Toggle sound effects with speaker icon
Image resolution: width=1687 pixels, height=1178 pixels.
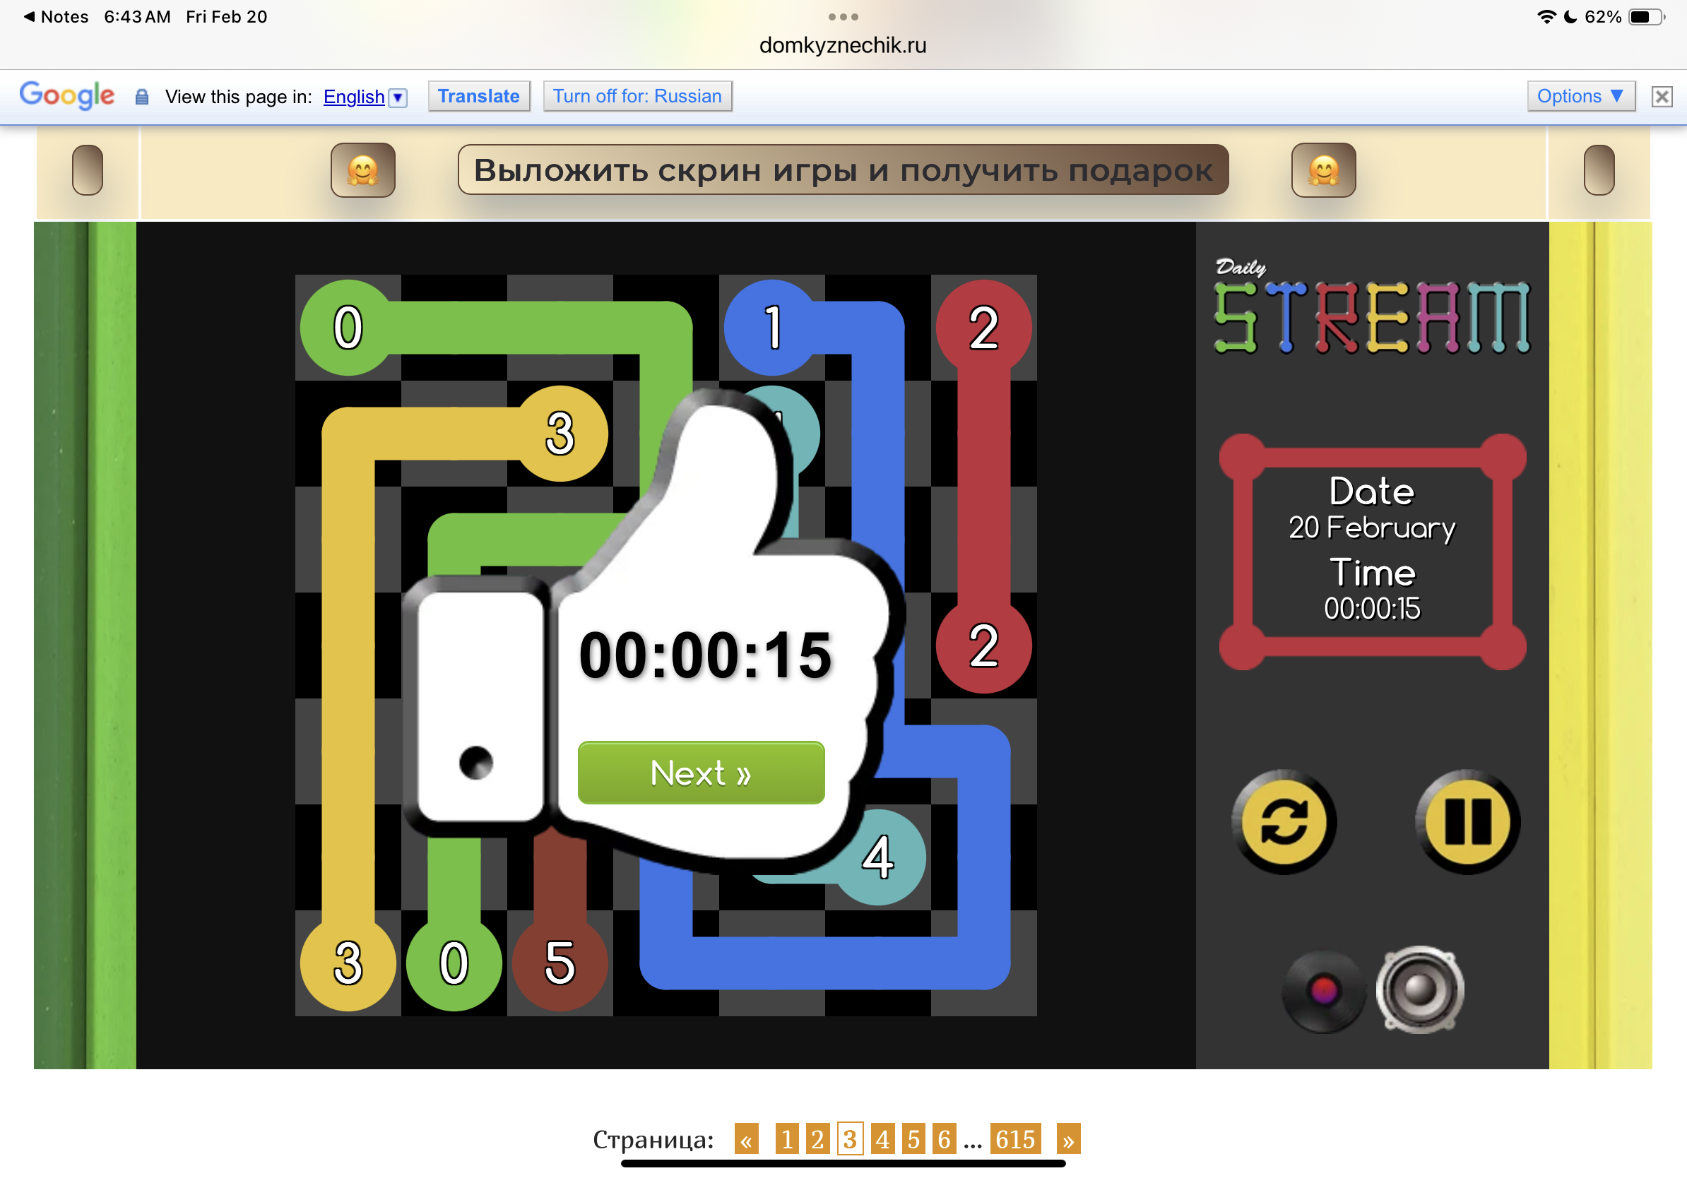pos(1419,989)
